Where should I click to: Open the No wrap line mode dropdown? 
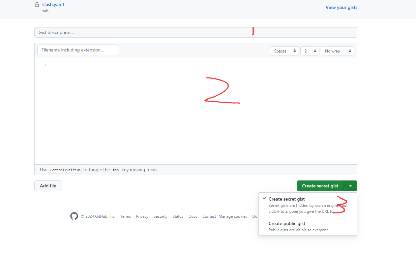click(337, 51)
